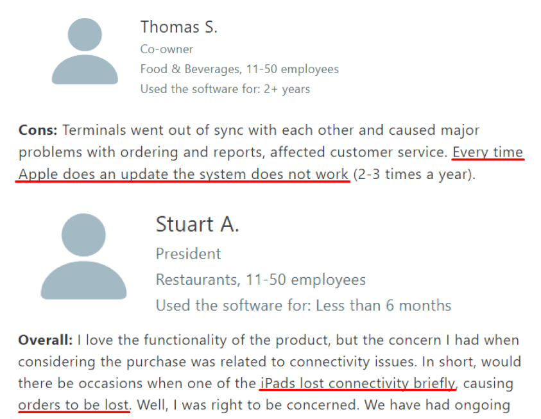This screenshot has height=419, width=541.
Task: Click underlined "iPads lost connectivity briefly" phrase
Action: tap(357, 384)
